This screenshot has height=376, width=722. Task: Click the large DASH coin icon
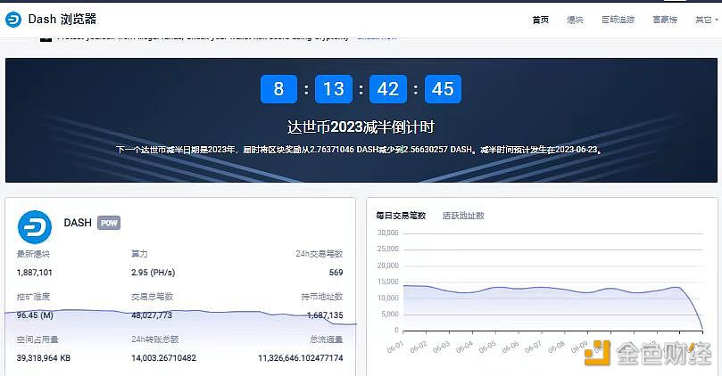pos(35,226)
